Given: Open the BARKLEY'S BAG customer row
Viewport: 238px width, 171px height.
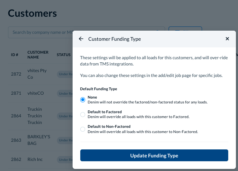Looking at the screenshot, I should click(x=39, y=140).
